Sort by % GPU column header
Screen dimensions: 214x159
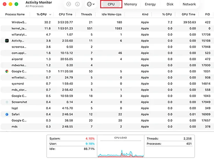click(x=167, y=14)
